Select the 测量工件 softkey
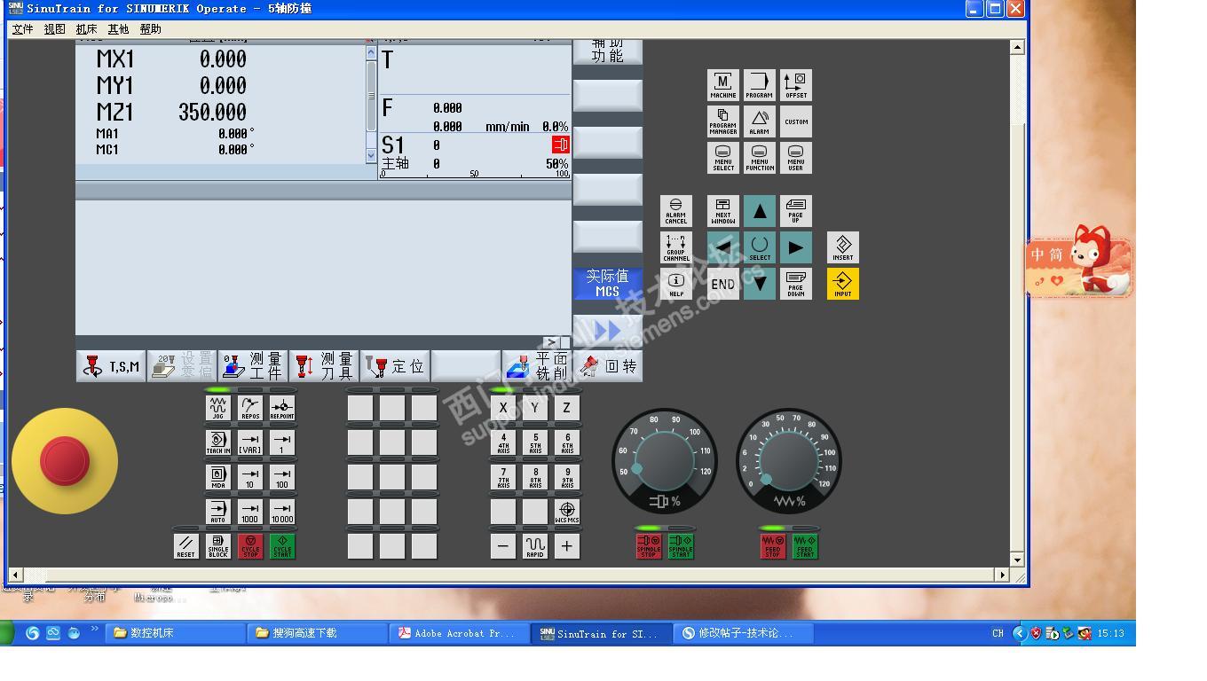 (x=253, y=366)
